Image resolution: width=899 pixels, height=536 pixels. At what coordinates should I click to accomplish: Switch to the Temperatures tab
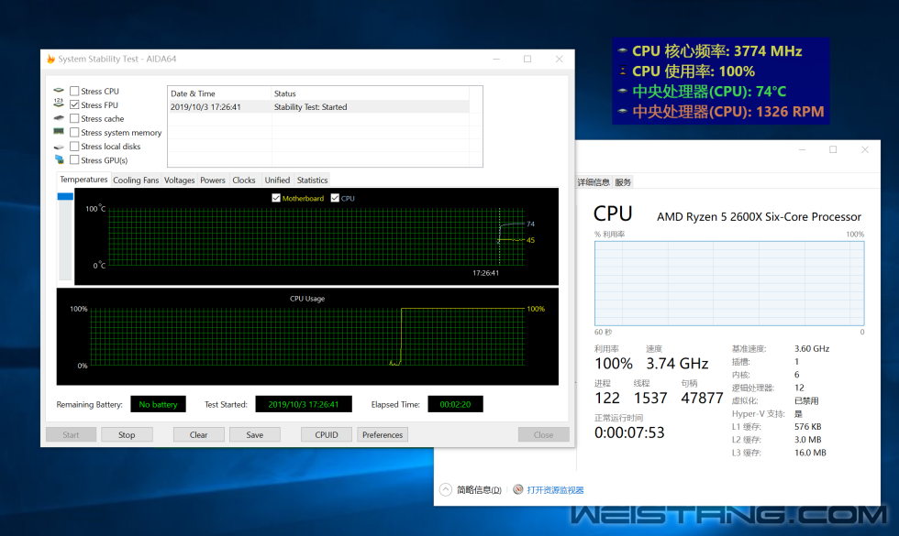(x=83, y=180)
